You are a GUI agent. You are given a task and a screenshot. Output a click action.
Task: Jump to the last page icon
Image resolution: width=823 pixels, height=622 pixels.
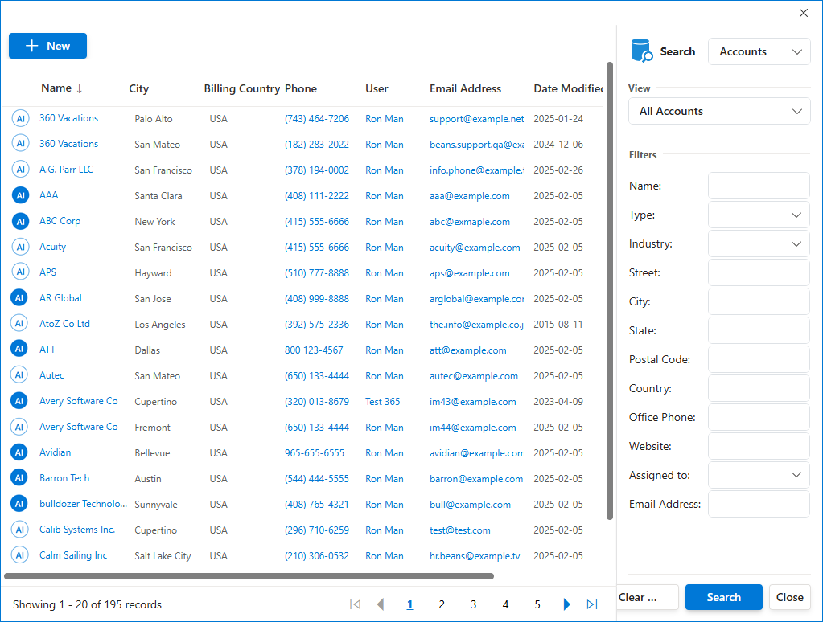pyautogui.click(x=592, y=604)
